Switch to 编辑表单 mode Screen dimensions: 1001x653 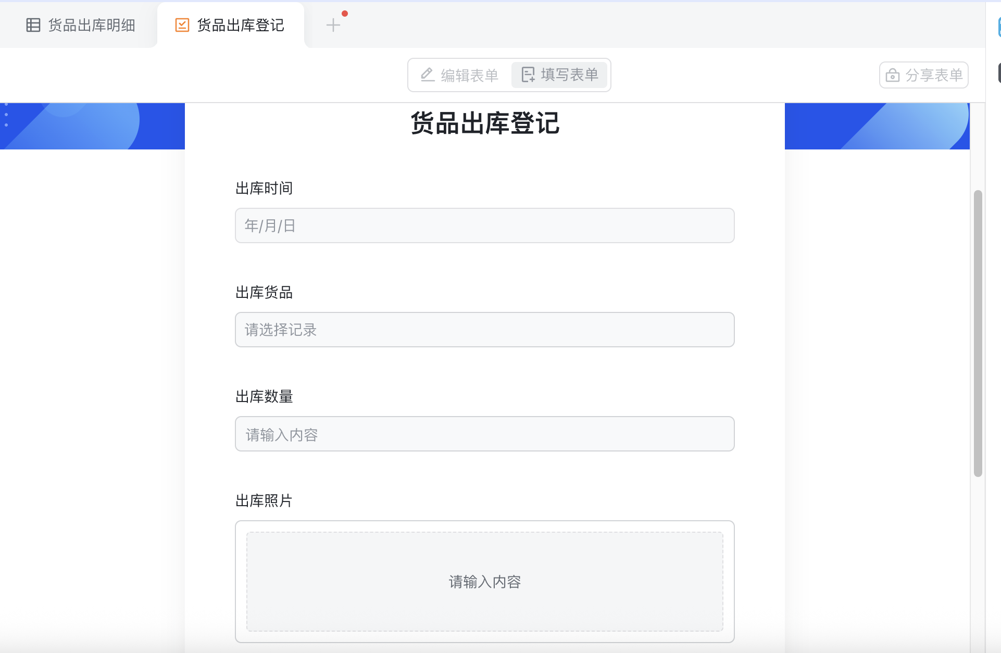460,76
